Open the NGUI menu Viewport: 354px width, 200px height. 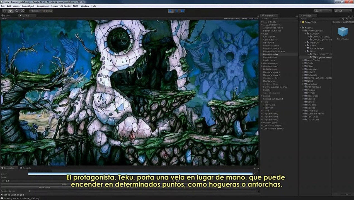pyautogui.click(x=76, y=6)
